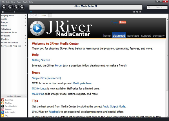
Task: Open the Tools menu
Action: 25,2
